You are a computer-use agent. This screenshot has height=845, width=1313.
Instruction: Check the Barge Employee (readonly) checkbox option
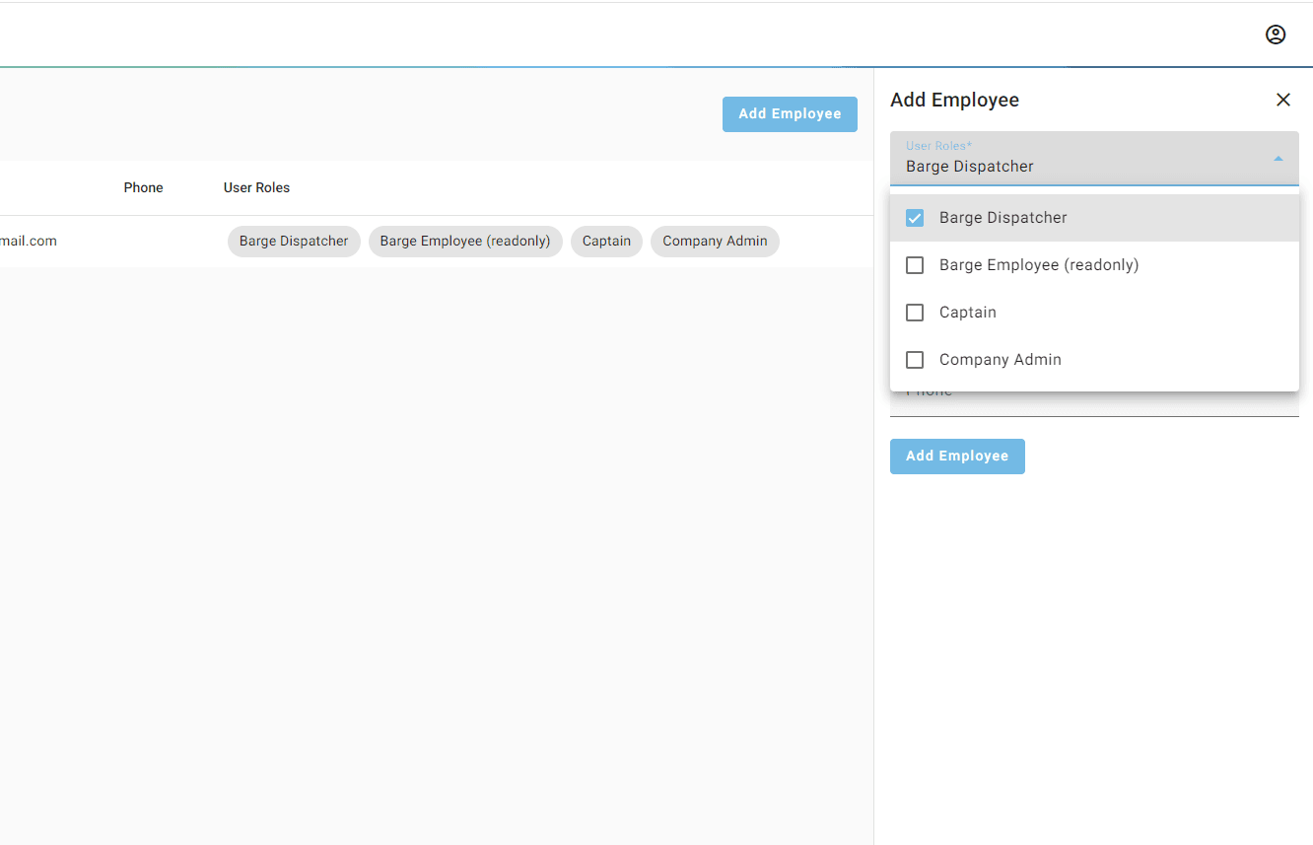pos(915,265)
